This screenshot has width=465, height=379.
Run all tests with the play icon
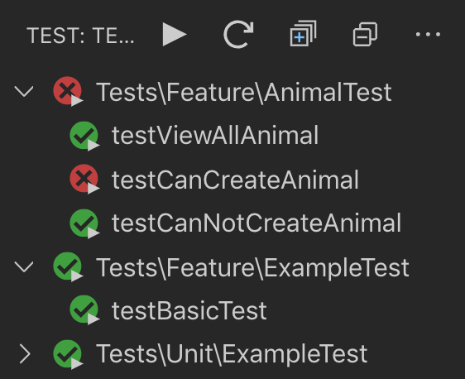(175, 35)
